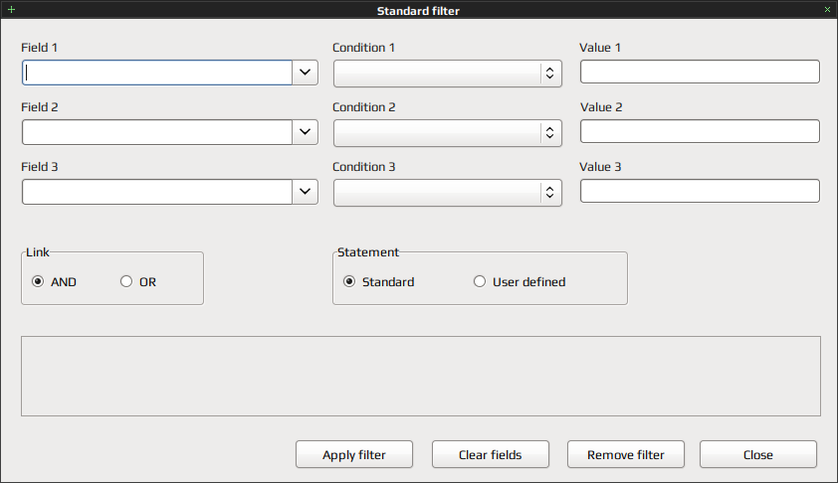Focus the Field 3 text box
838x483 pixels.
(157, 192)
